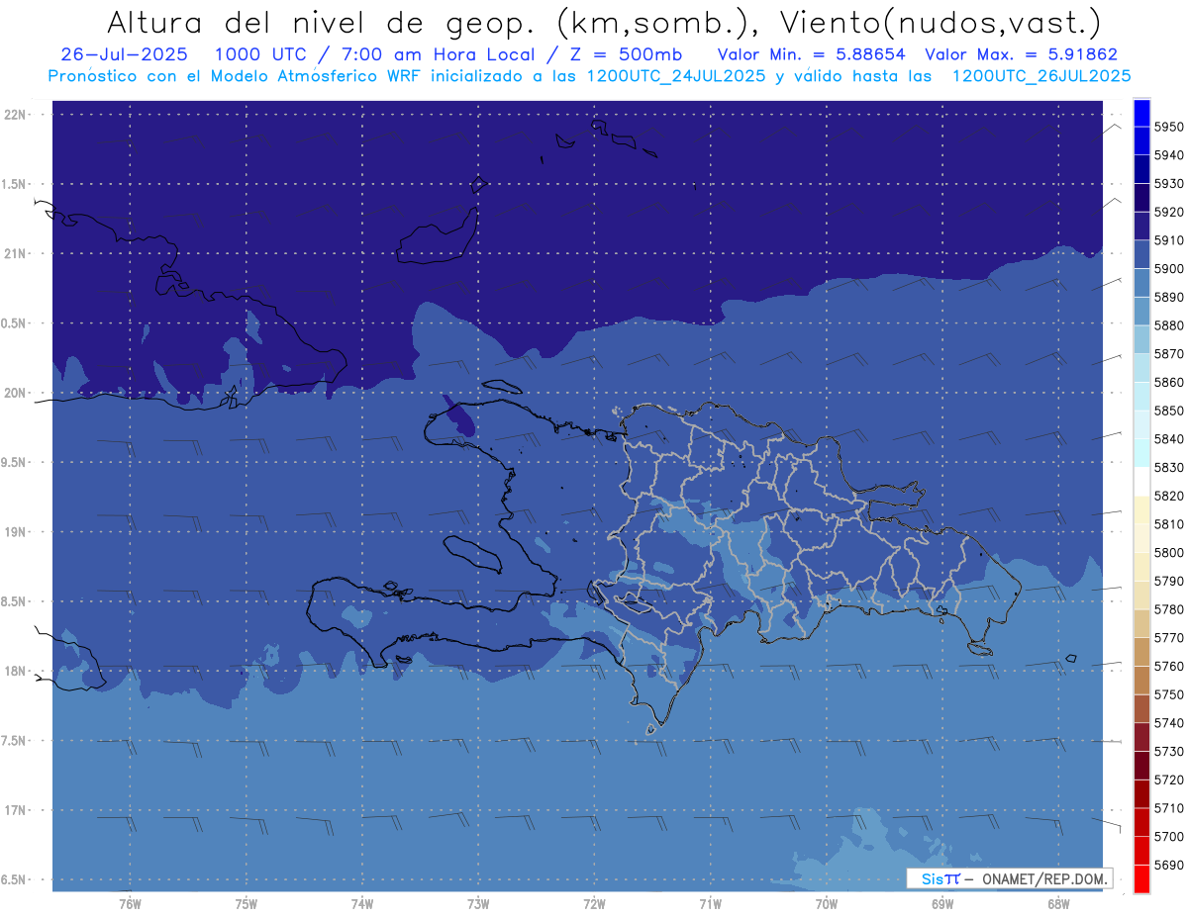Click the '75W' longitude label
Screen dimensions: 1188x917
247,903
